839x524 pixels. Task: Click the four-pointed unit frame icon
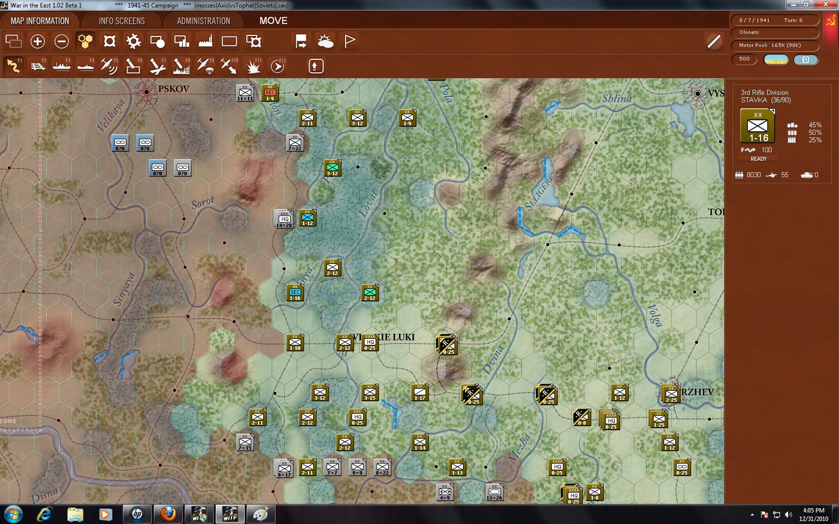coord(109,41)
